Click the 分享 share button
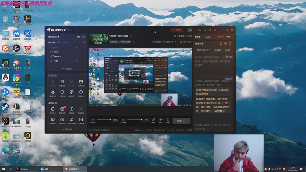306x172 pixels. tap(189, 36)
